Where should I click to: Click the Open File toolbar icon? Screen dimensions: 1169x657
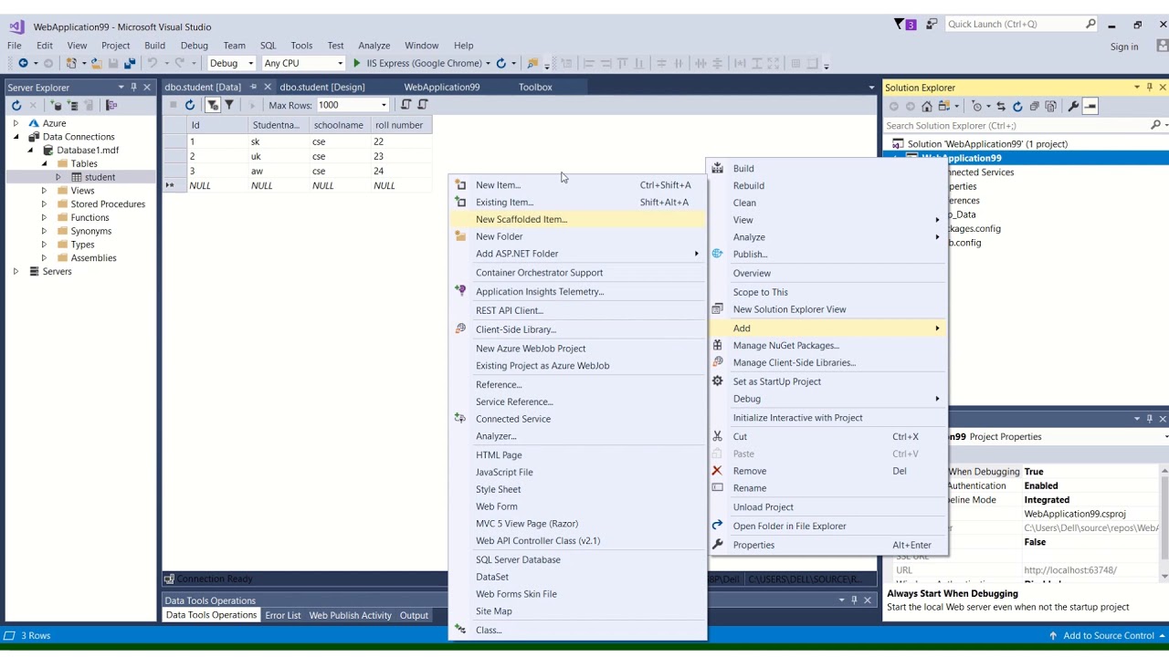point(96,63)
